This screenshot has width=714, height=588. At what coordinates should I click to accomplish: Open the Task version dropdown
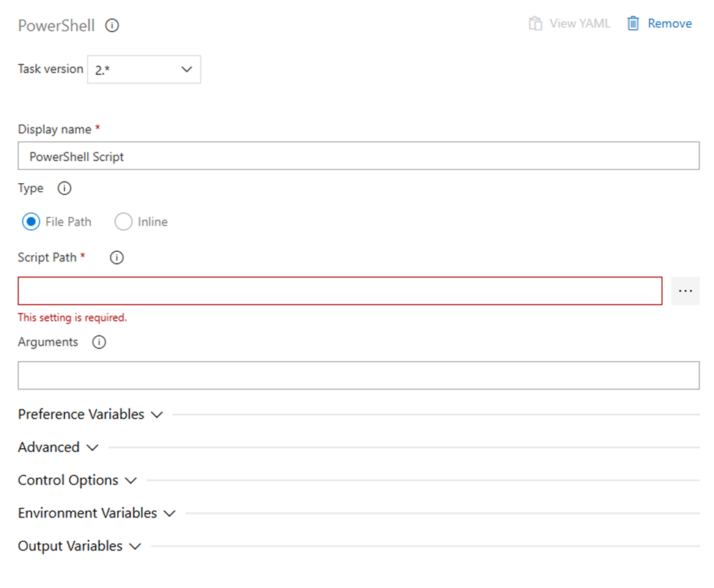click(144, 70)
